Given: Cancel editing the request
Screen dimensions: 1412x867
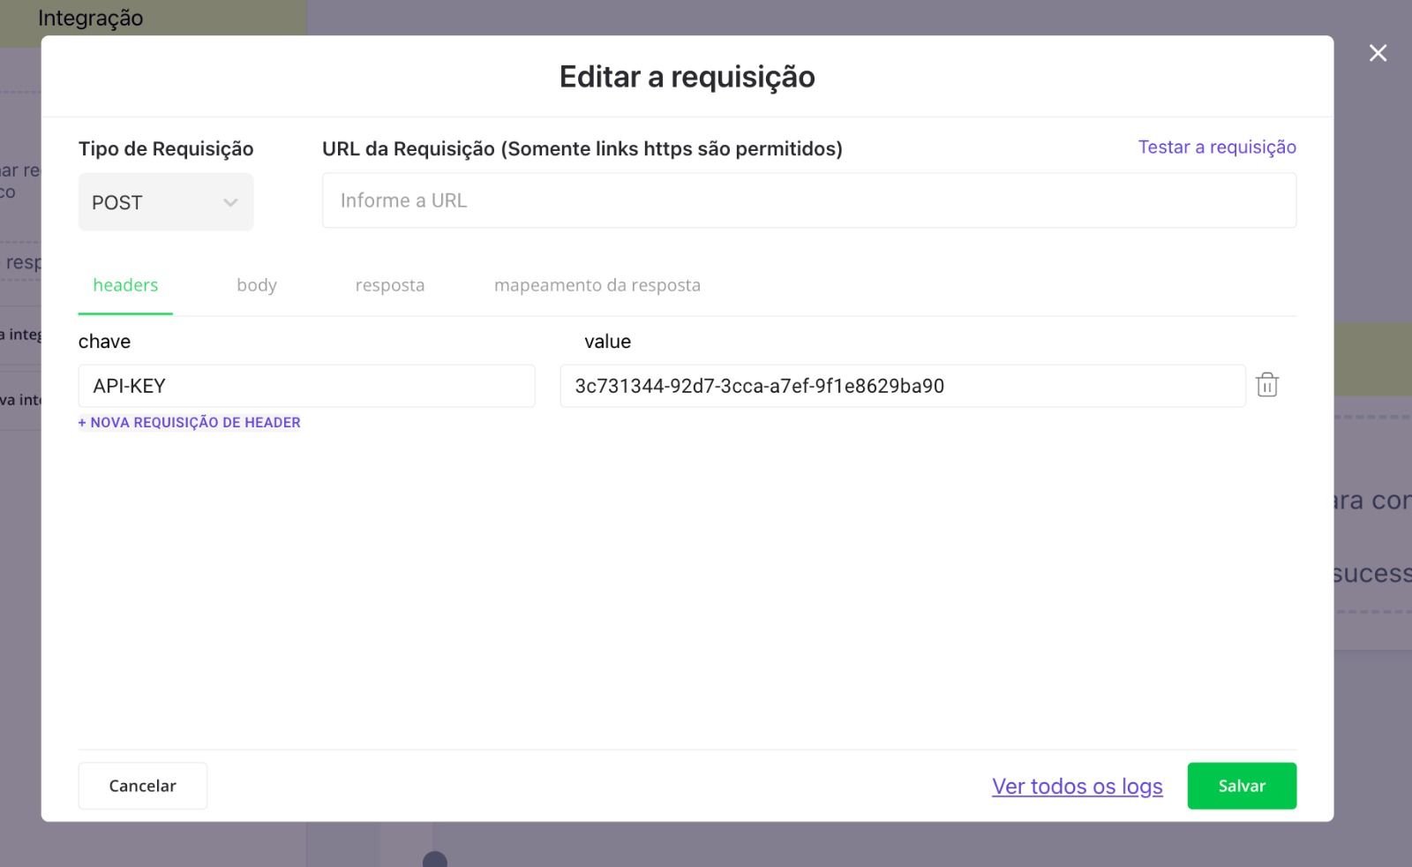Looking at the screenshot, I should tap(142, 785).
